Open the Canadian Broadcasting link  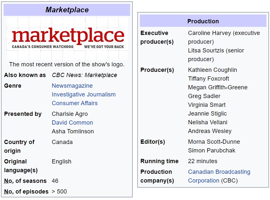click(x=219, y=172)
